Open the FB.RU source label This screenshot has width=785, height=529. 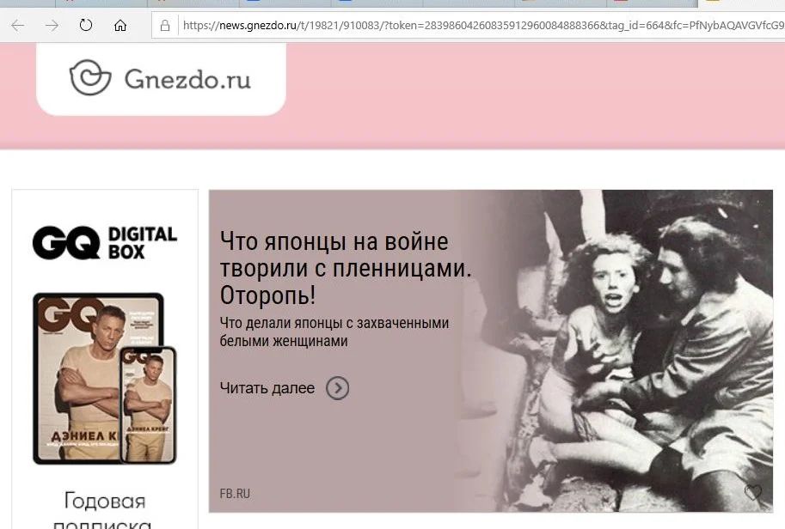pyautogui.click(x=235, y=494)
